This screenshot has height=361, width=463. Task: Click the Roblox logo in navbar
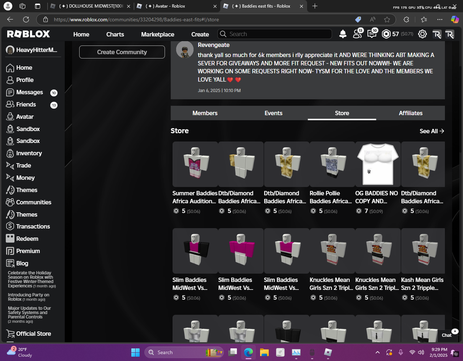pos(29,34)
